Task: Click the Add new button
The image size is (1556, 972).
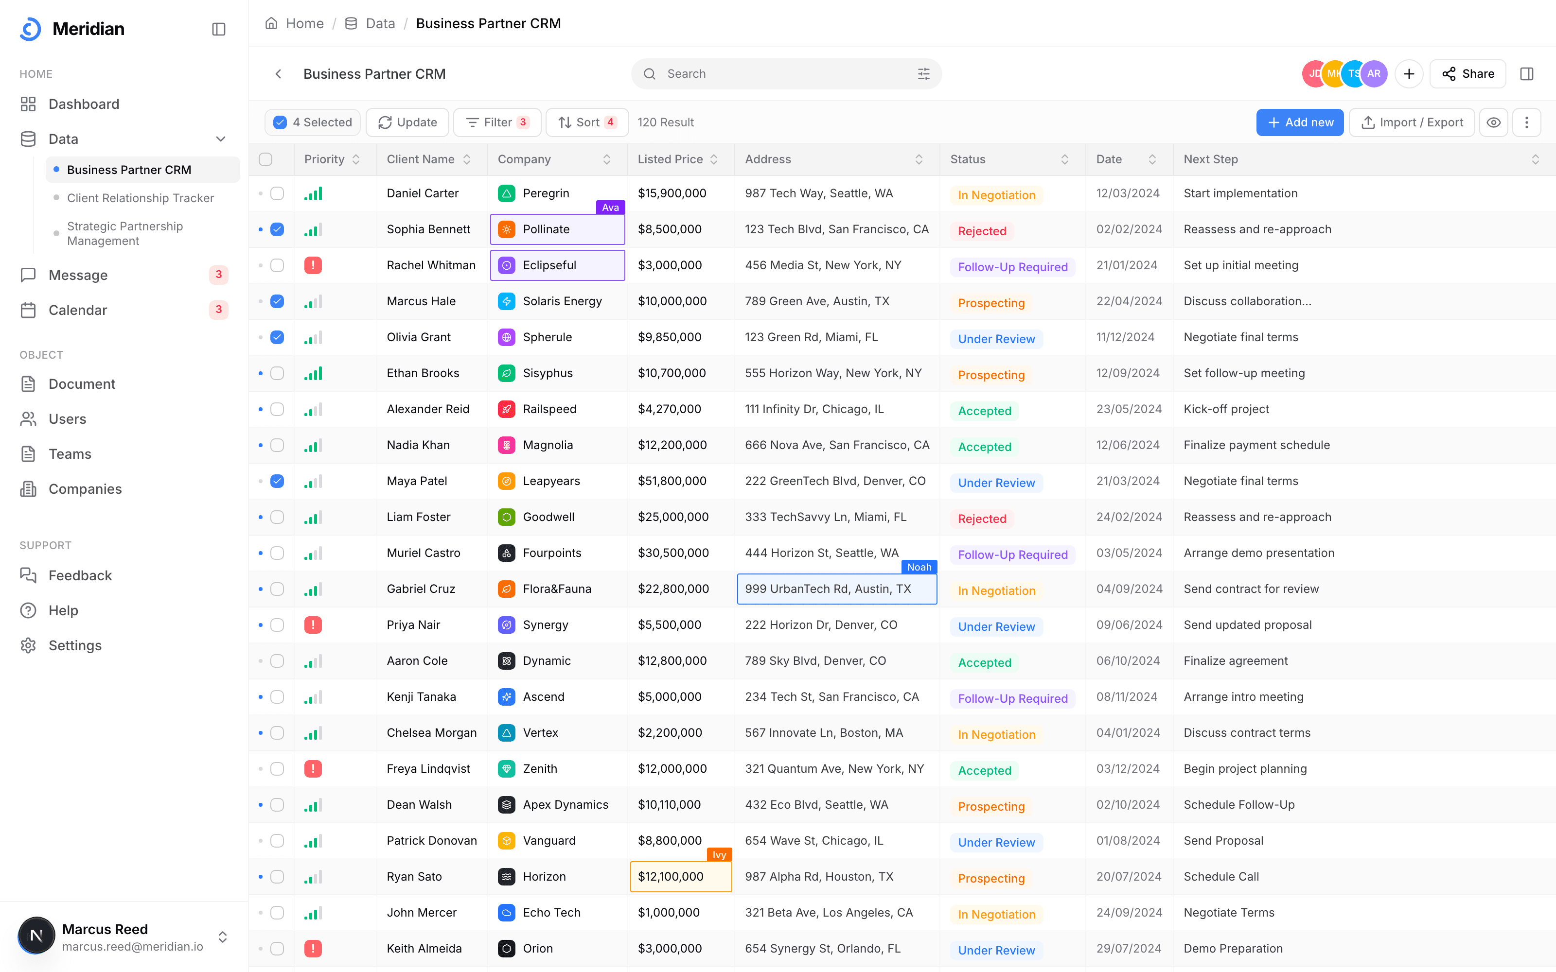Action: [x=1299, y=122]
